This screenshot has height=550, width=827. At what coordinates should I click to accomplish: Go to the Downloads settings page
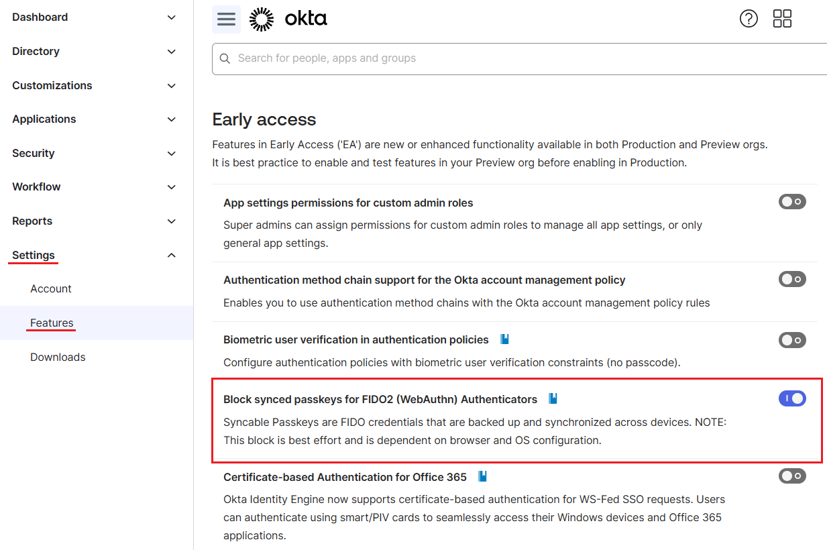coord(58,357)
